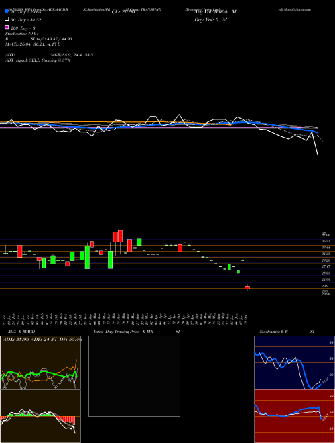335x443 pixels.
Task: Click the tallest red candlestick at chart peak
Action: point(120,236)
